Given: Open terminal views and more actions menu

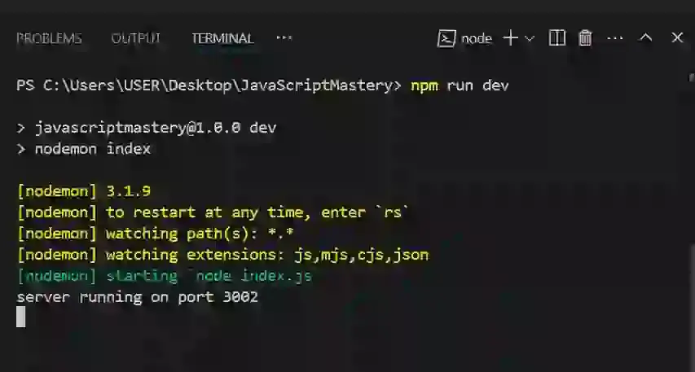Looking at the screenshot, I should [615, 38].
